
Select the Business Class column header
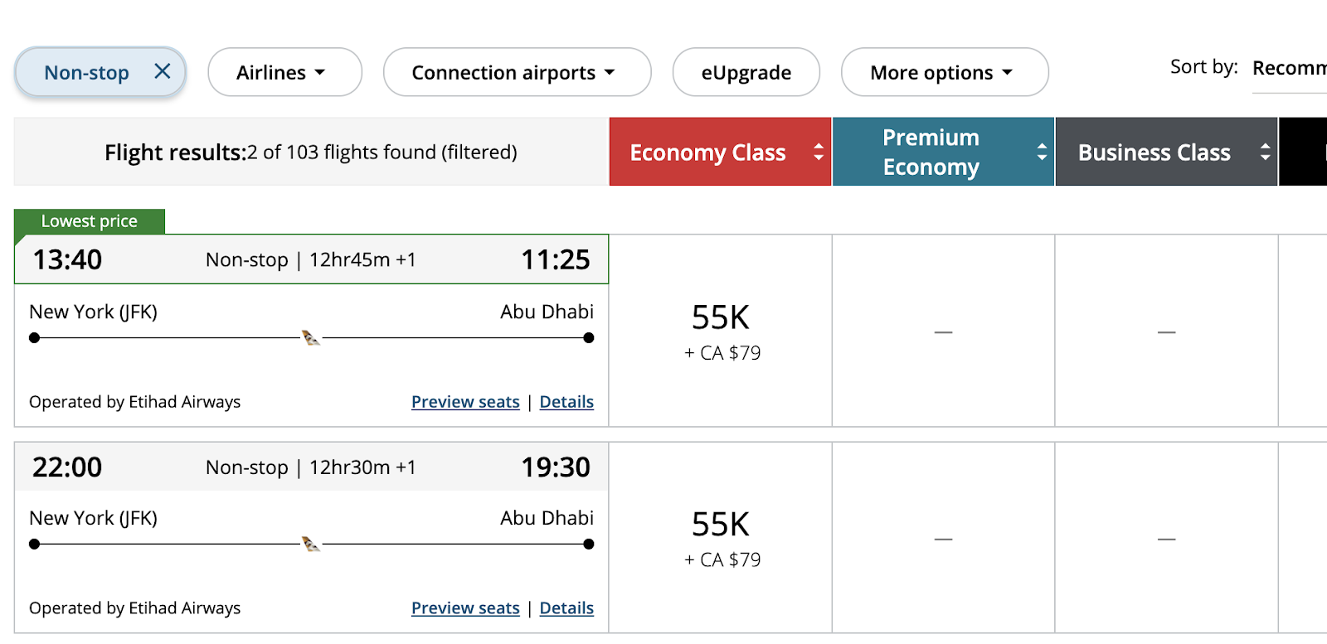[x=1154, y=153]
